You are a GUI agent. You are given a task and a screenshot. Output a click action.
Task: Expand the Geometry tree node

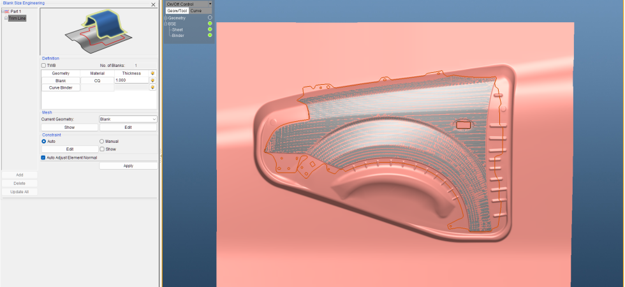[x=166, y=18]
